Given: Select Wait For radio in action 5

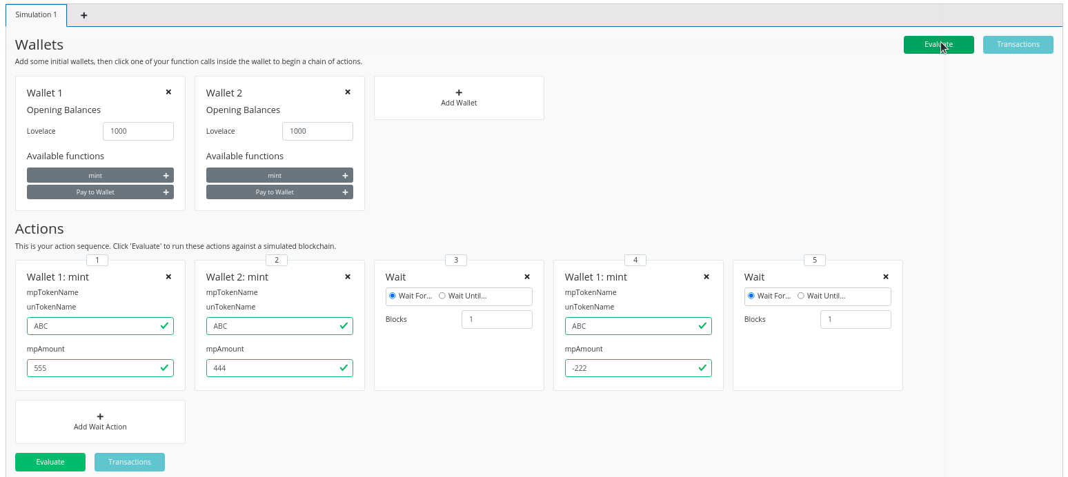Looking at the screenshot, I should (751, 296).
